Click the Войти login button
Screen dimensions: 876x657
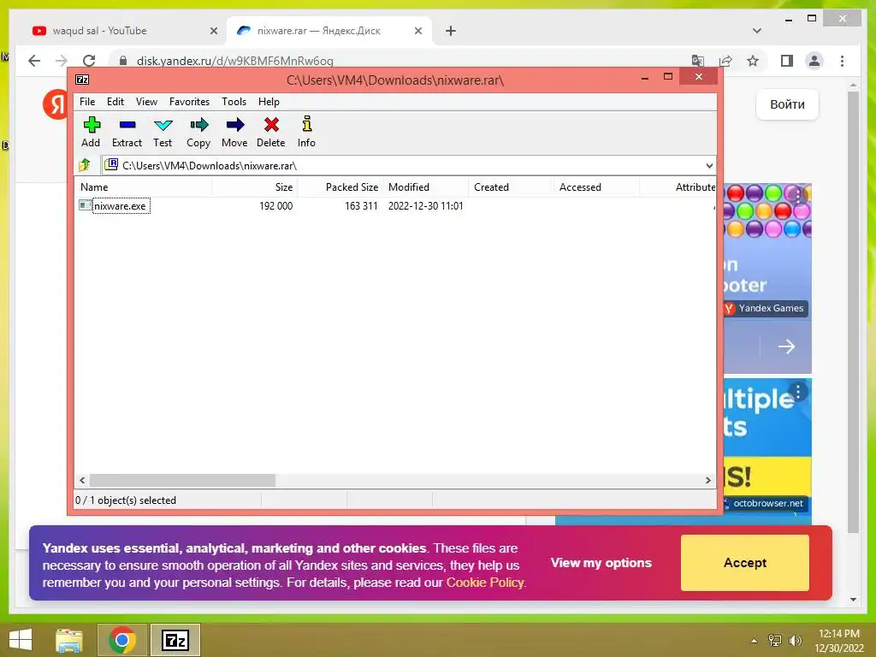[x=787, y=104]
